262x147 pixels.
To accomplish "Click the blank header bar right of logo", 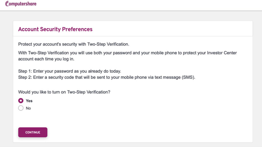I will point(149,5).
